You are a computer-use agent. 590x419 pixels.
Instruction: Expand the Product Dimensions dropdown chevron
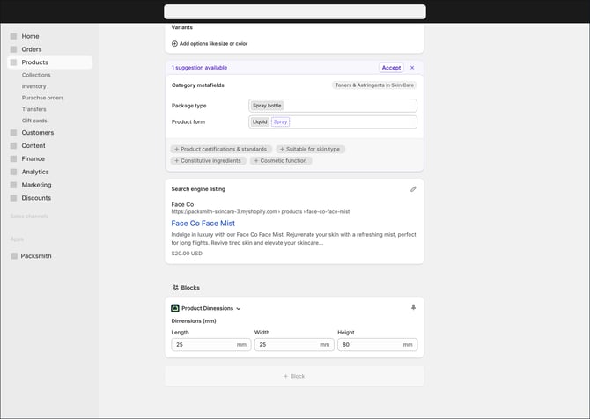pos(239,309)
